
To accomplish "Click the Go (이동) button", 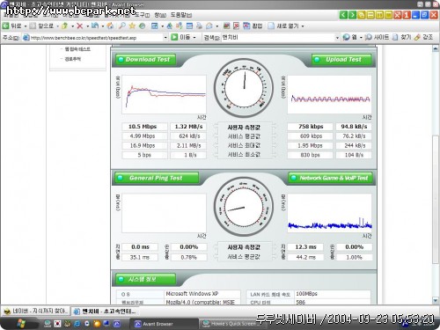I will 180,37.
